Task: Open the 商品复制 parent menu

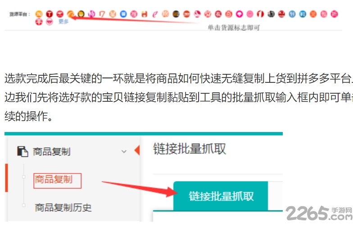Action: pos(51,151)
